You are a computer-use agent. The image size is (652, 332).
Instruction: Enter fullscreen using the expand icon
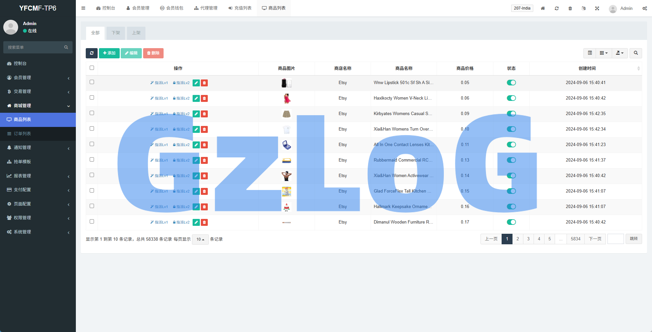click(597, 8)
